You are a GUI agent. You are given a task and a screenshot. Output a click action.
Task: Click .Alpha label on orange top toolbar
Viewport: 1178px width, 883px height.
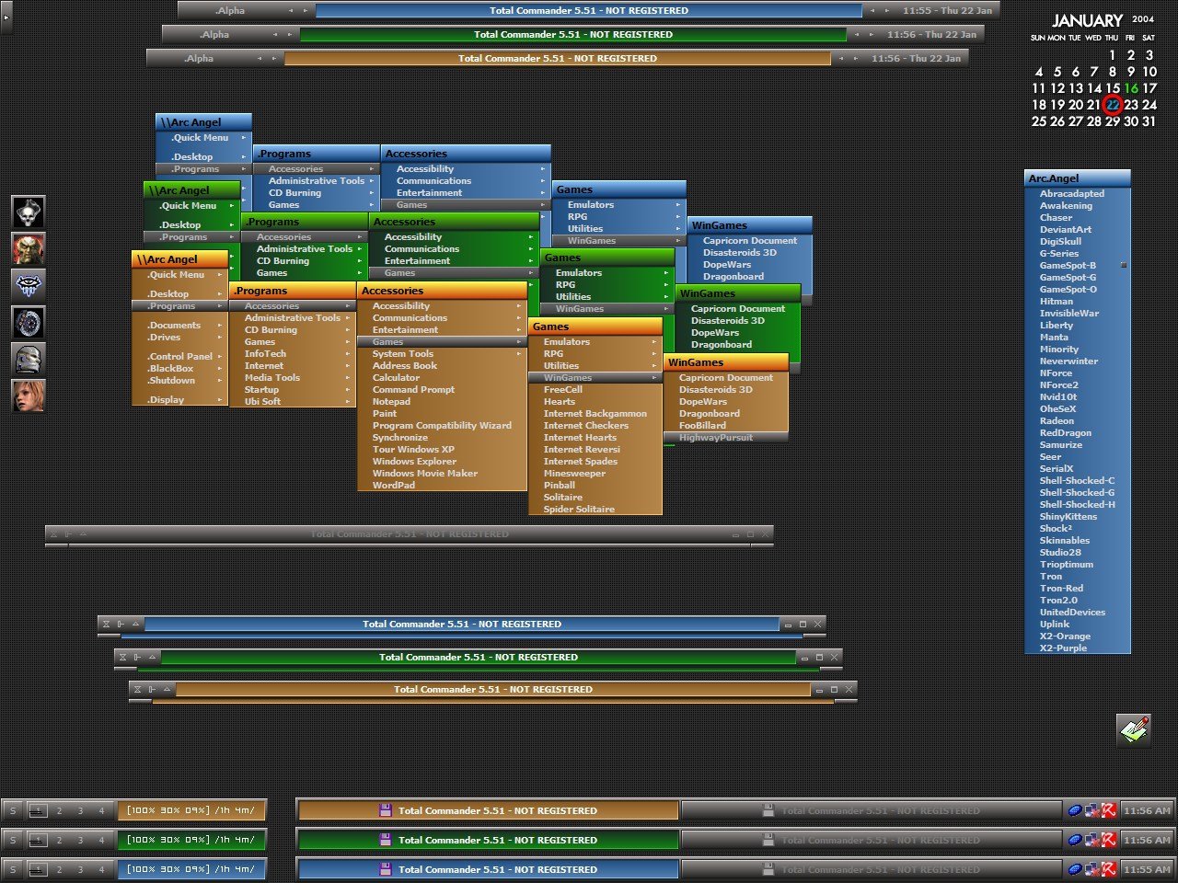click(199, 59)
